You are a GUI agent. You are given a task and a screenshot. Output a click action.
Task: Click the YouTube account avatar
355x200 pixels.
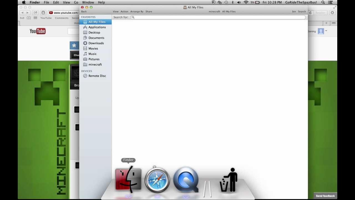click(321, 31)
